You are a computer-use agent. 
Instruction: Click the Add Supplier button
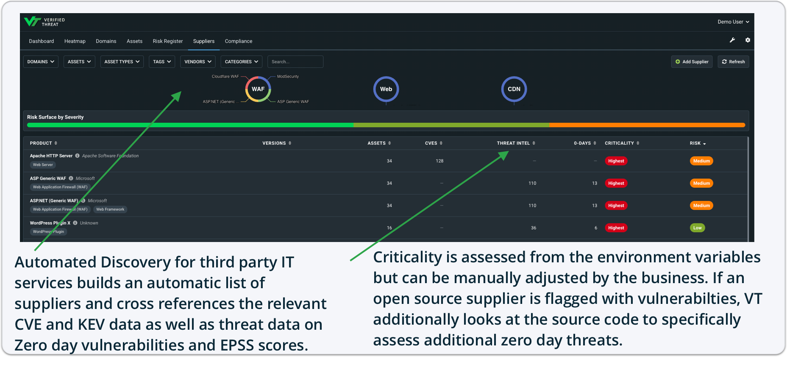pyautogui.click(x=692, y=62)
